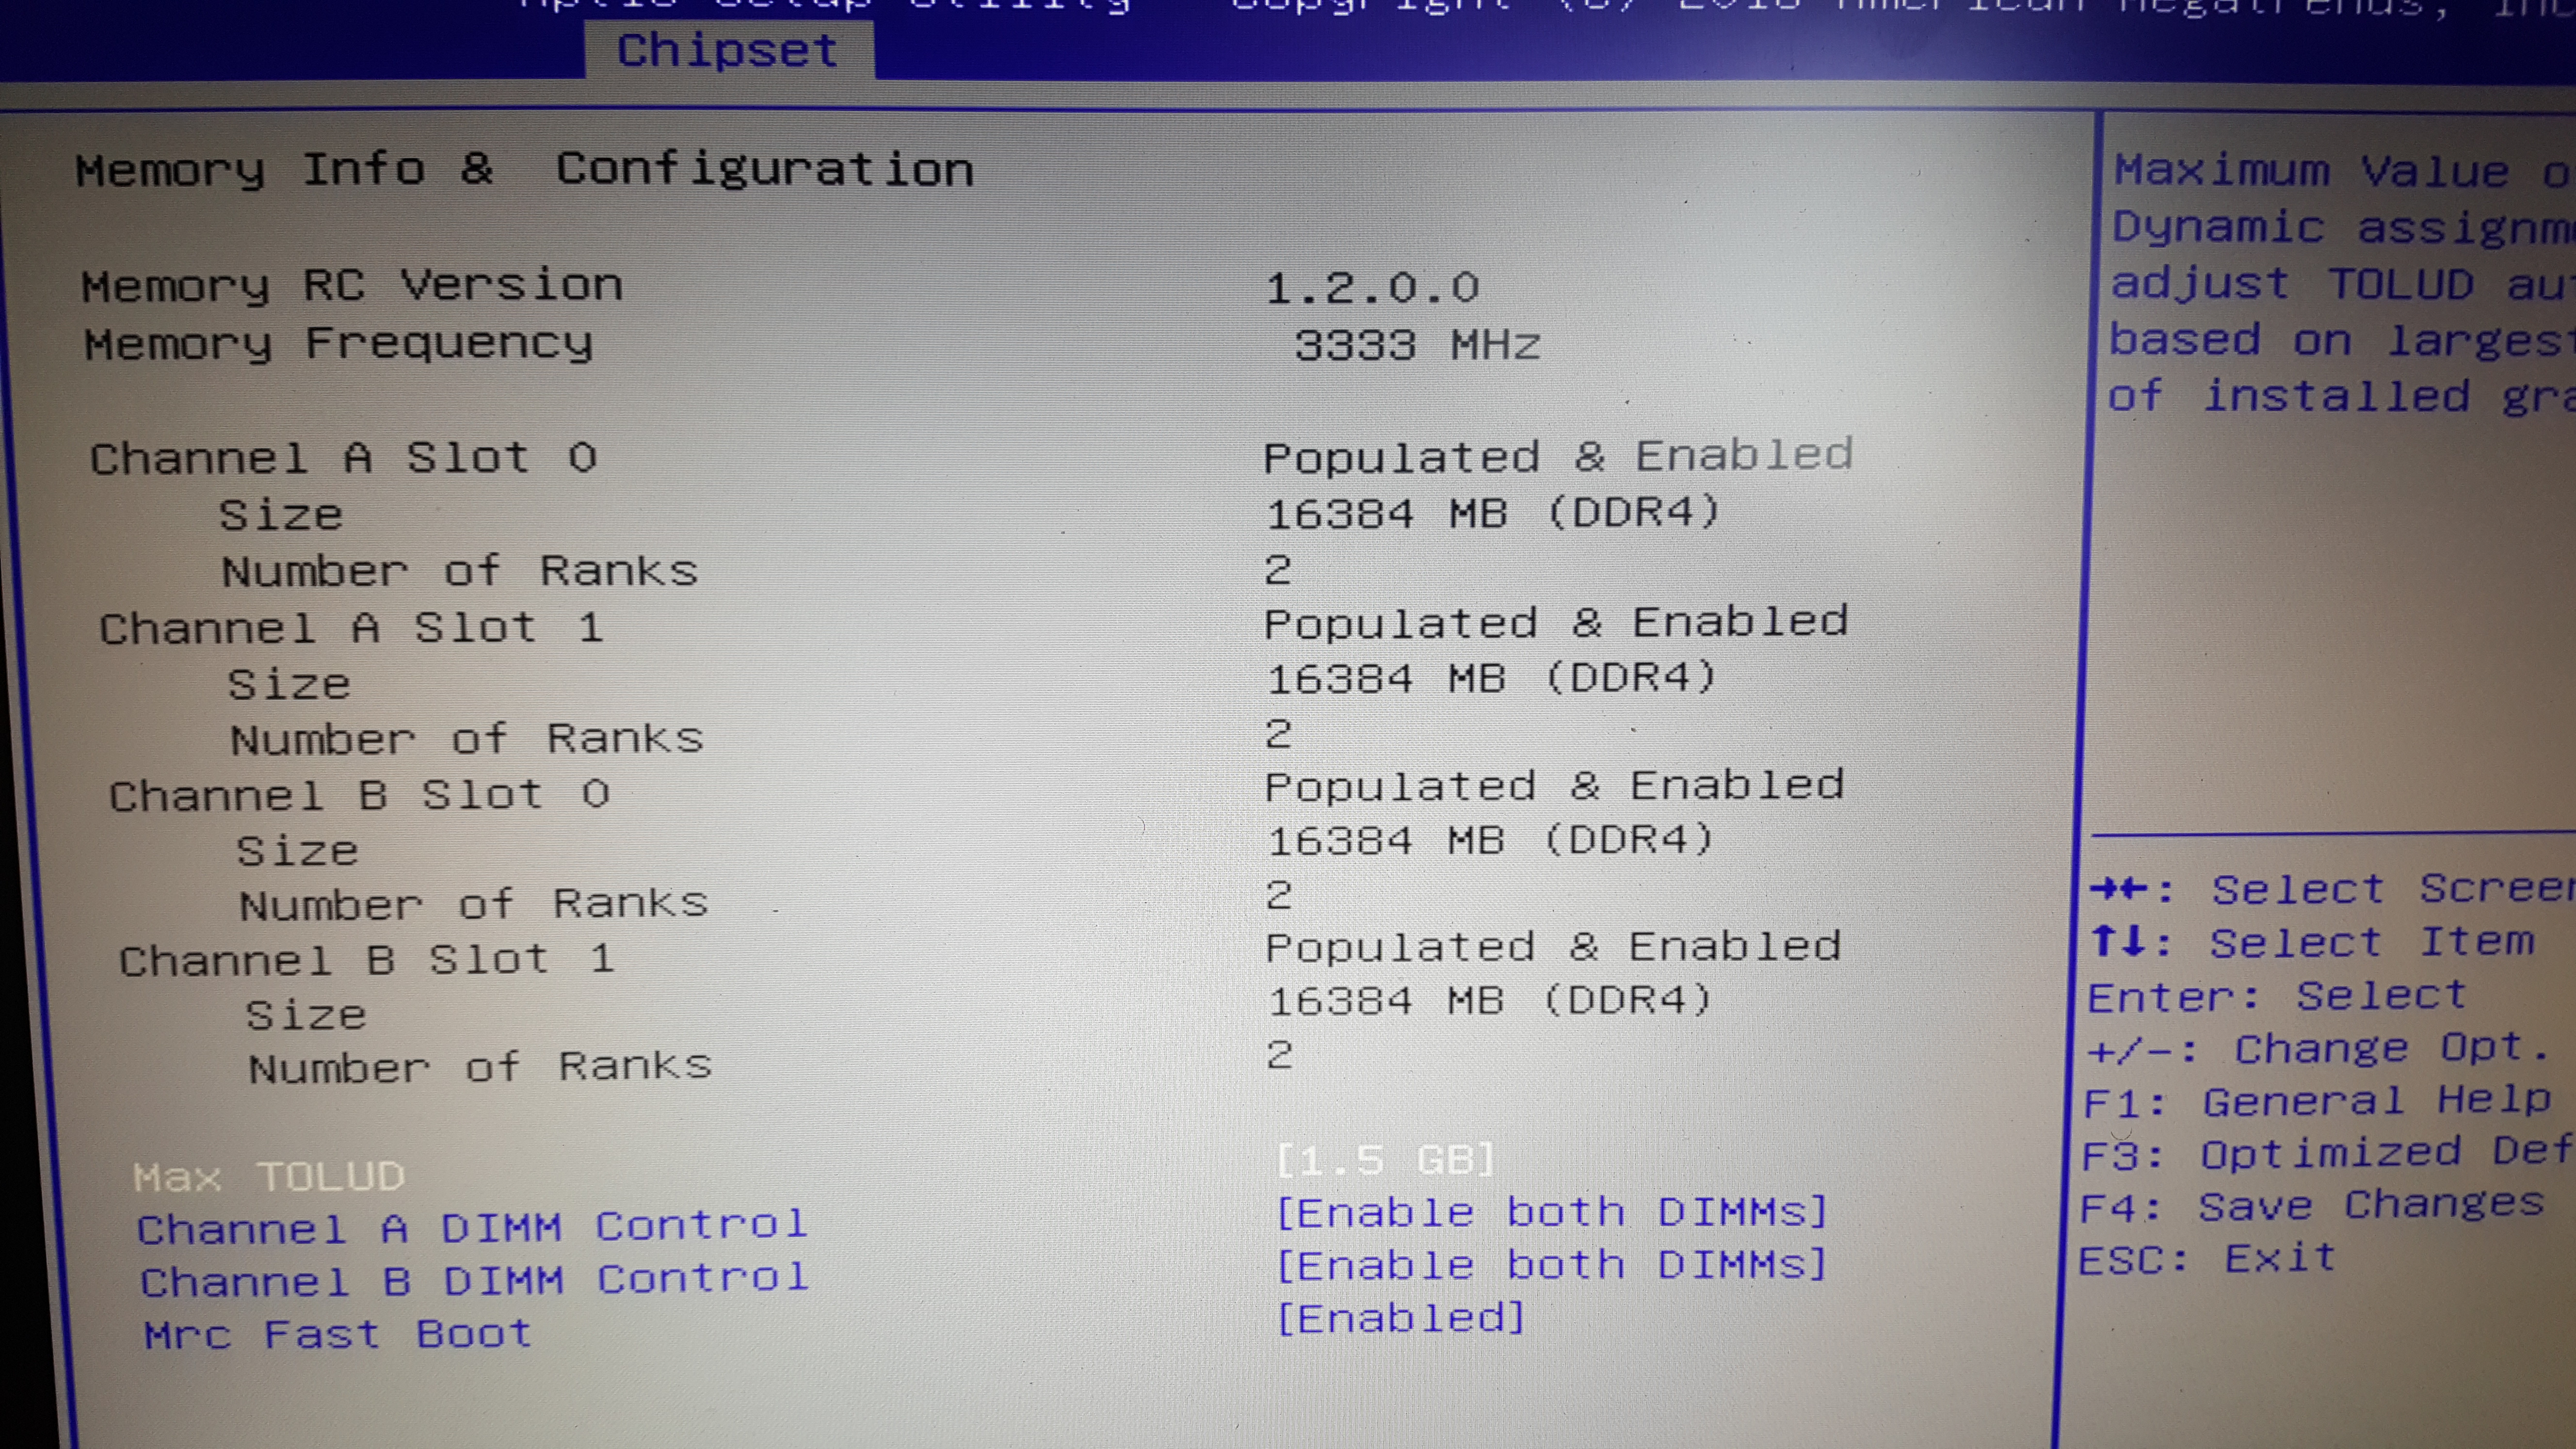Open Channel B DIMM Control value dropdown

click(1552, 1266)
